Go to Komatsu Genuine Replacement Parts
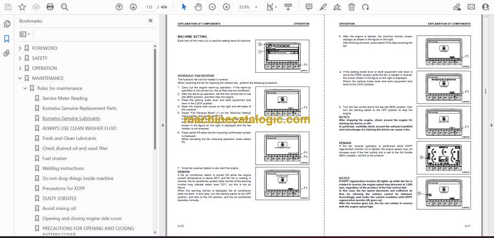Viewport: 494px width, 238px height. click(x=80, y=108)
